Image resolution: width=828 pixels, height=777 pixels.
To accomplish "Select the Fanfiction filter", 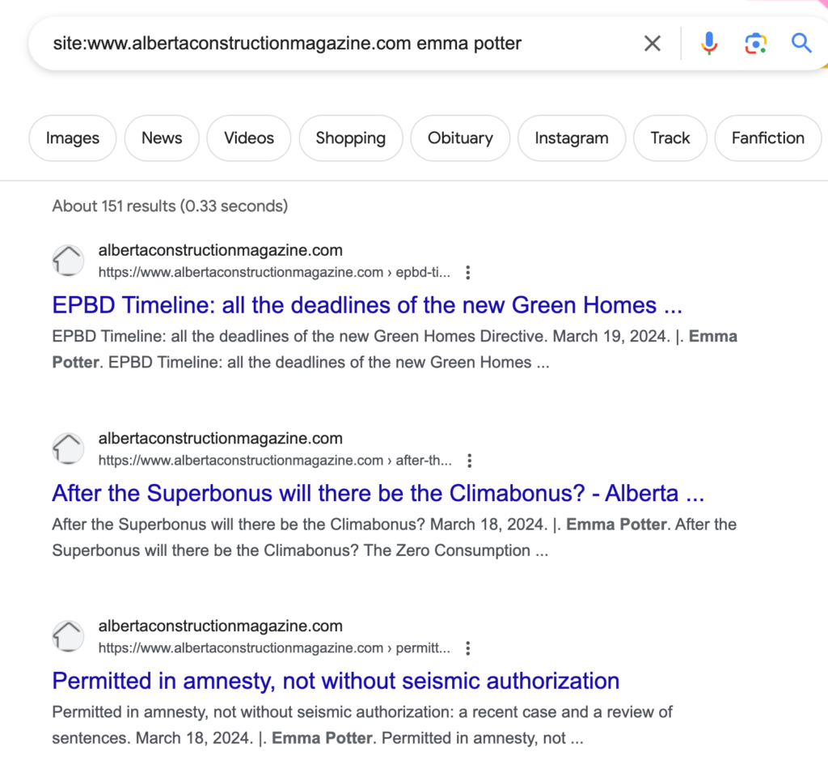I will 767,138.
